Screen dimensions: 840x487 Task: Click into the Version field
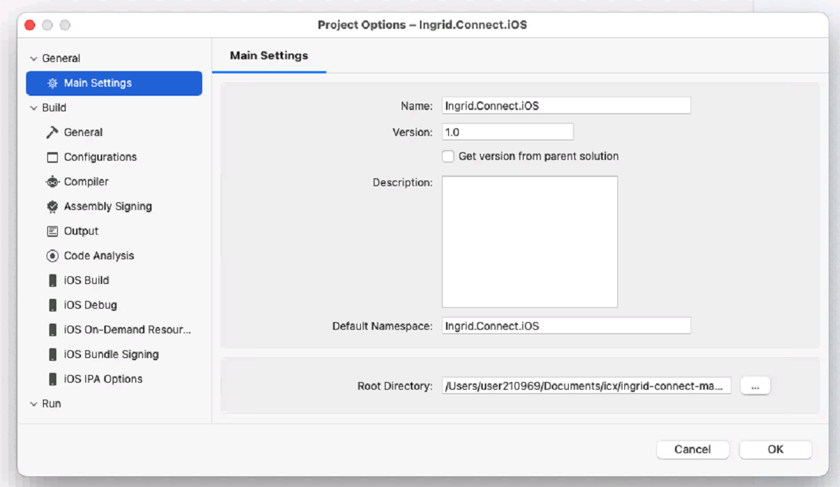click(x=507, y=132)
